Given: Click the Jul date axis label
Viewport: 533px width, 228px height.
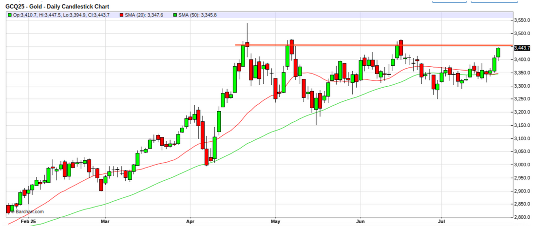Looking at the screenshot, I should tap(441, 221).
